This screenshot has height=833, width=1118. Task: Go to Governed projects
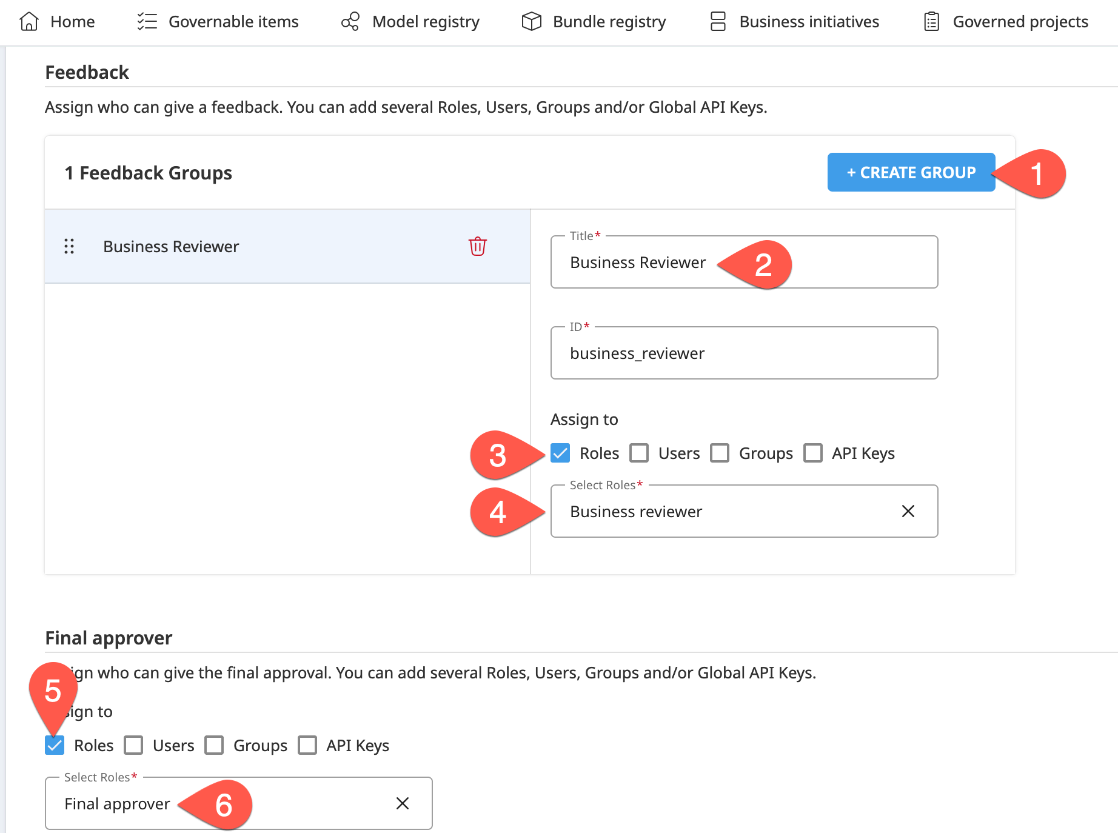tap(1006, 22)
